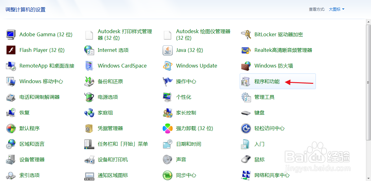This screenshot has height=181, width=371.
Task: Open the RemoteApp 和桌面连接 icon
Action: tap(11, 66)
